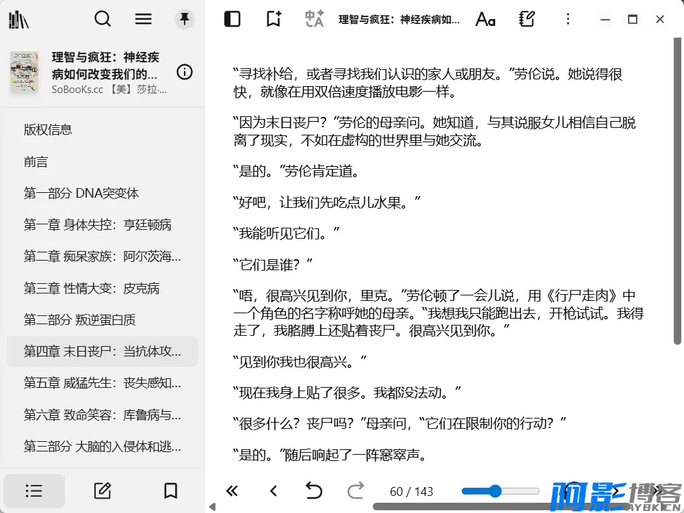The height and width of the screenshot is (513, 684).
Task: Add a bookmark to current page
Action: click(274, 19)
